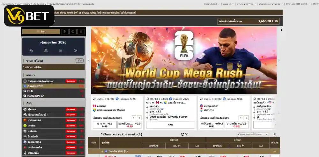Click the แบดมินตัน shuttlecock icon

25,153
